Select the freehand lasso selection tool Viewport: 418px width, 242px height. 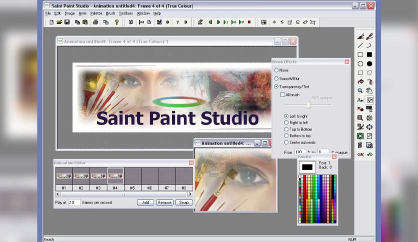click(x=369, y=72)
